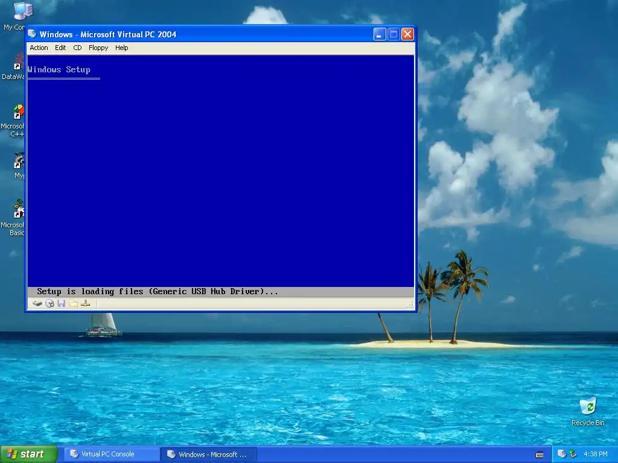Click the Safely Remove Hardware tray icon
Image resolution: width=618 pixels, height=463 pixels.
click(573, 455)
